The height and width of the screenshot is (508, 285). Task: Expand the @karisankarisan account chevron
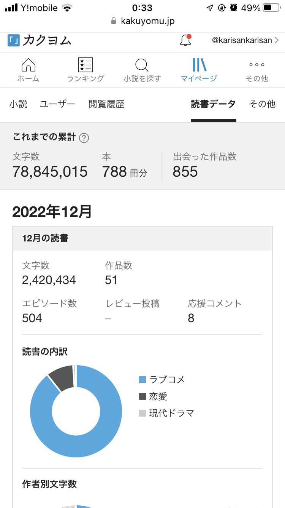[x=277, y=40]
